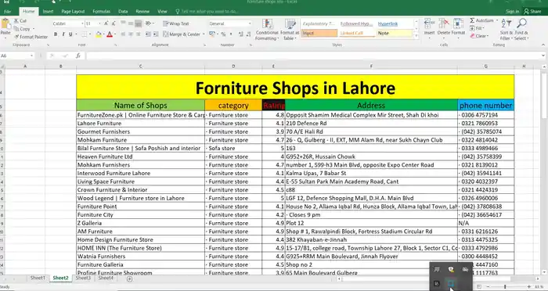
Task: Expand the cell styles gallery
Action: coord(416,36)
